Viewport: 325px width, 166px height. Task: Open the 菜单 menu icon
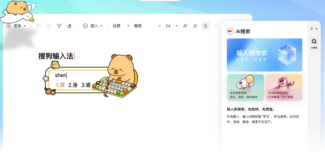point(9,26)
